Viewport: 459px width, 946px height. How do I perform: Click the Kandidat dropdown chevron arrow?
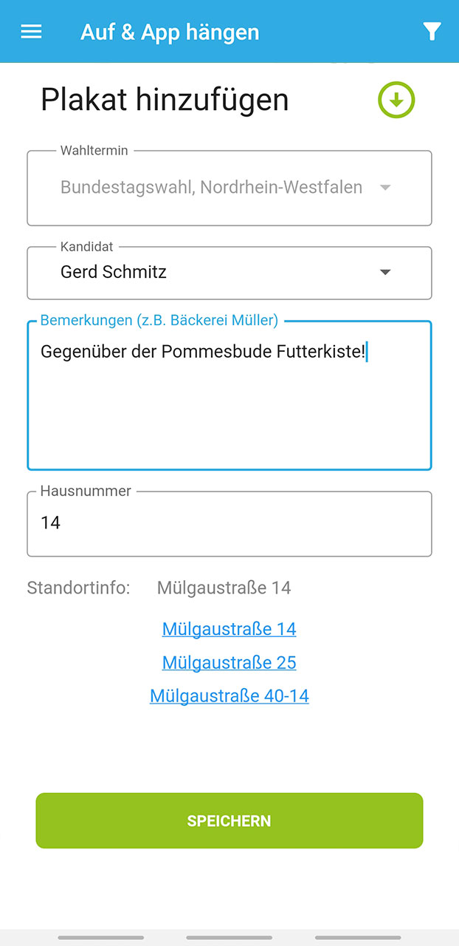click(385, 272)
